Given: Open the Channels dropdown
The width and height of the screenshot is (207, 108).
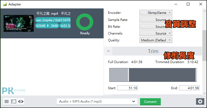Looking at the screenshot, I should 156,33.
